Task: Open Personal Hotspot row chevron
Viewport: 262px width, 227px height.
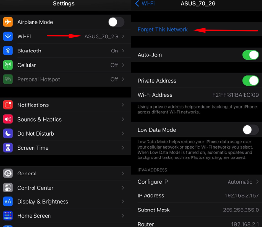Action: [x=123, y=79]
